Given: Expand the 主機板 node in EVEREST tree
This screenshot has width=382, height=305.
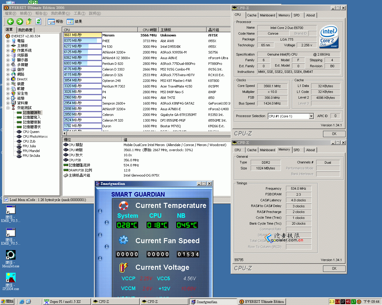Looking at the screenshot, I should pyautogui.click(x=8, y=46).
